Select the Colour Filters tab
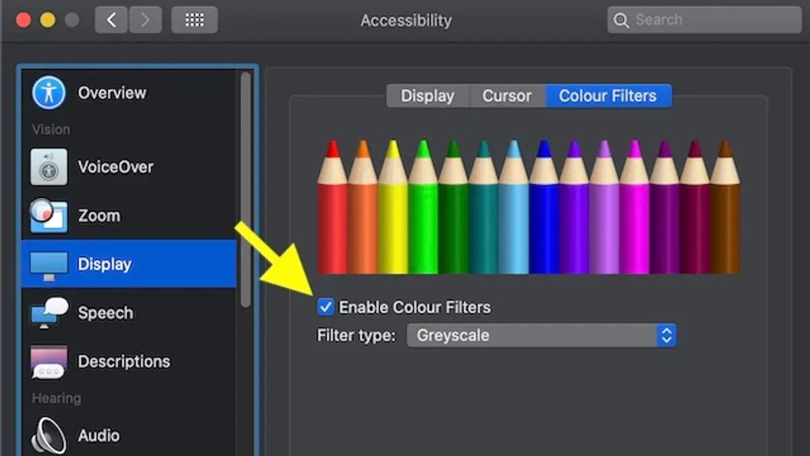This screenshot has width=810, height=456. (x=608, y=96)
